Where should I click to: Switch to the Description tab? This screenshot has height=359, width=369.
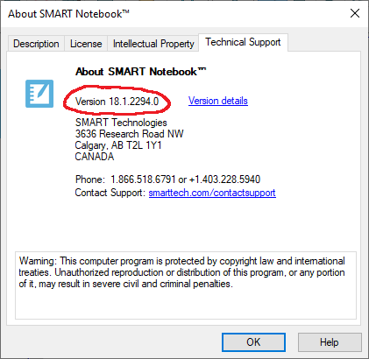click(x=36, y=44)
